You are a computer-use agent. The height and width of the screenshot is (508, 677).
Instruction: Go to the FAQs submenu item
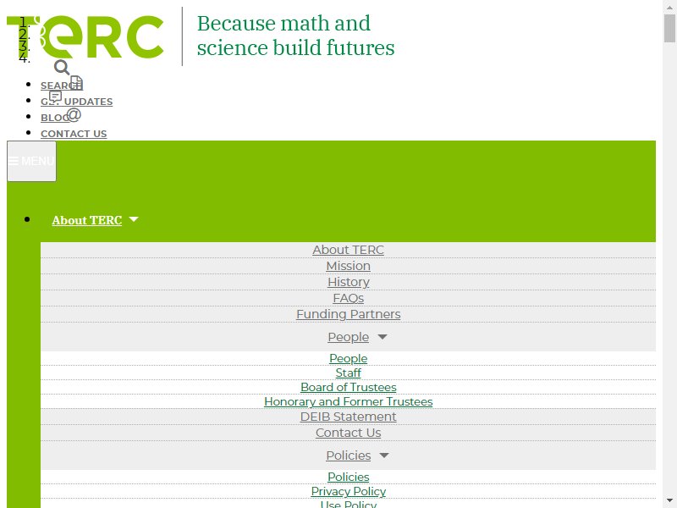point(348,298)
